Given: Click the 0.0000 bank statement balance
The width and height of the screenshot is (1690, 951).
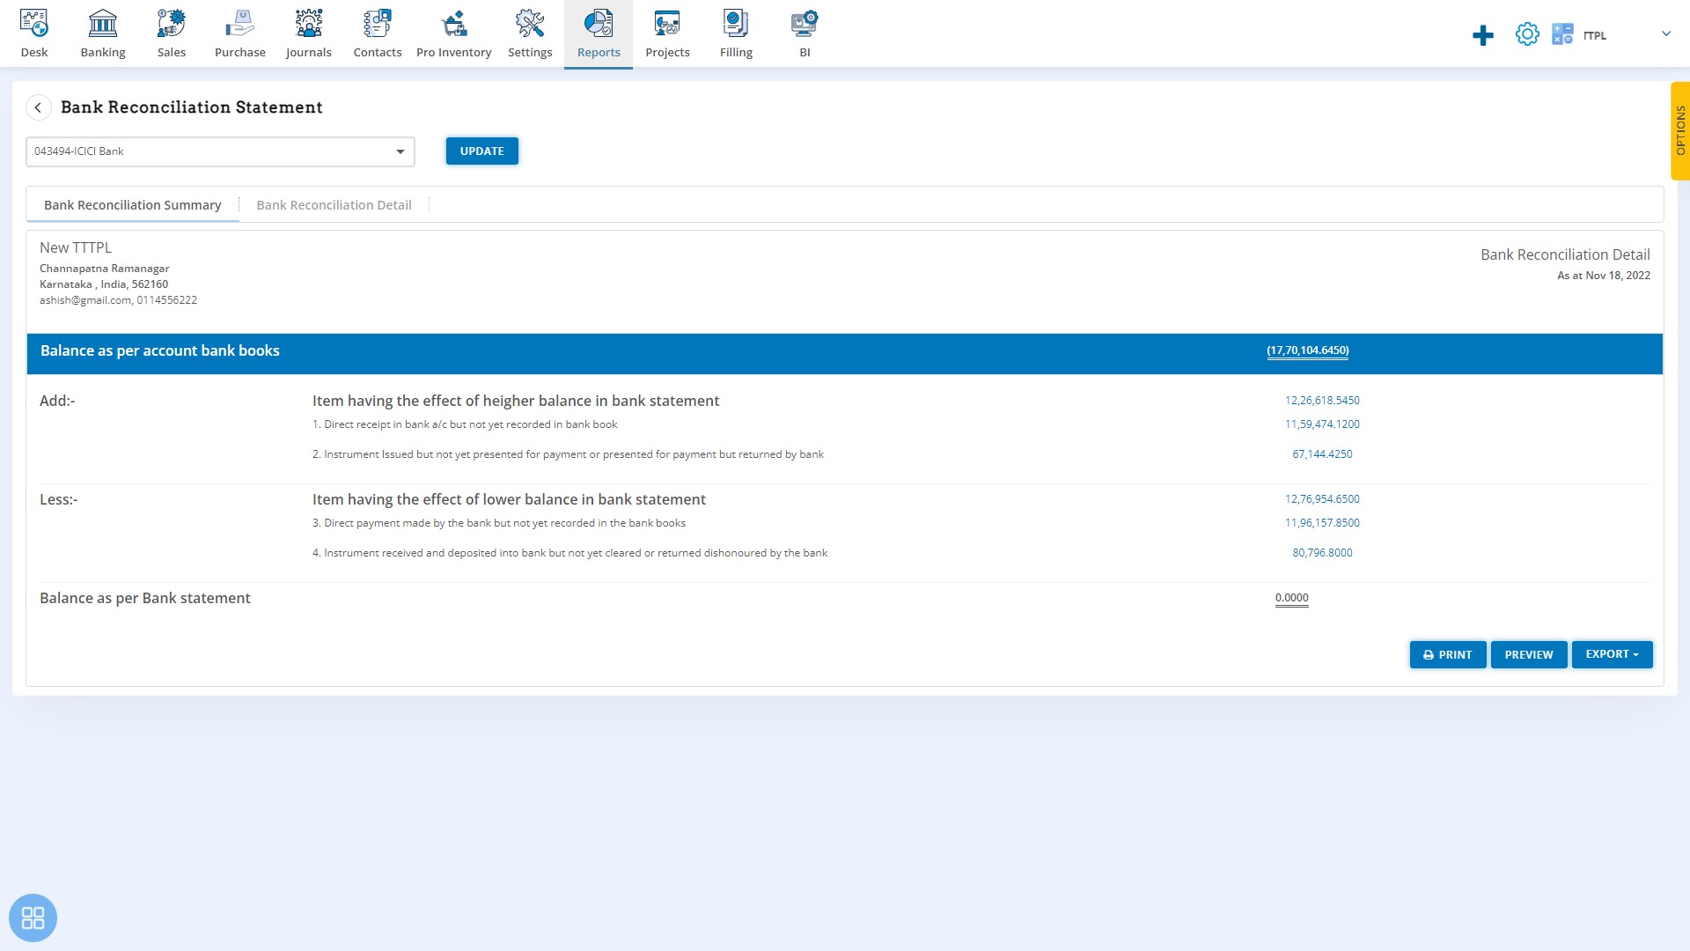Looking at the screenshot, I should click(x=1291, y=598).
